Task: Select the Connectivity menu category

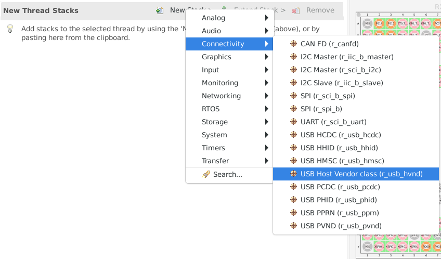Action: click(x=229, y=44)
